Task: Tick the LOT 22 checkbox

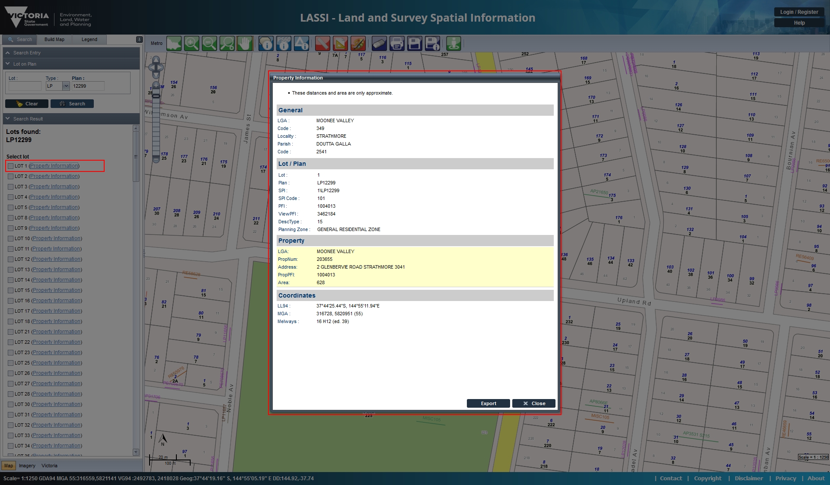Action: point(11,342)
